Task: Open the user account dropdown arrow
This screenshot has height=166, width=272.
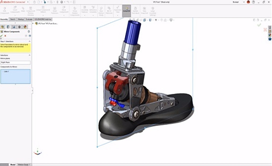Action: (244, 2)
